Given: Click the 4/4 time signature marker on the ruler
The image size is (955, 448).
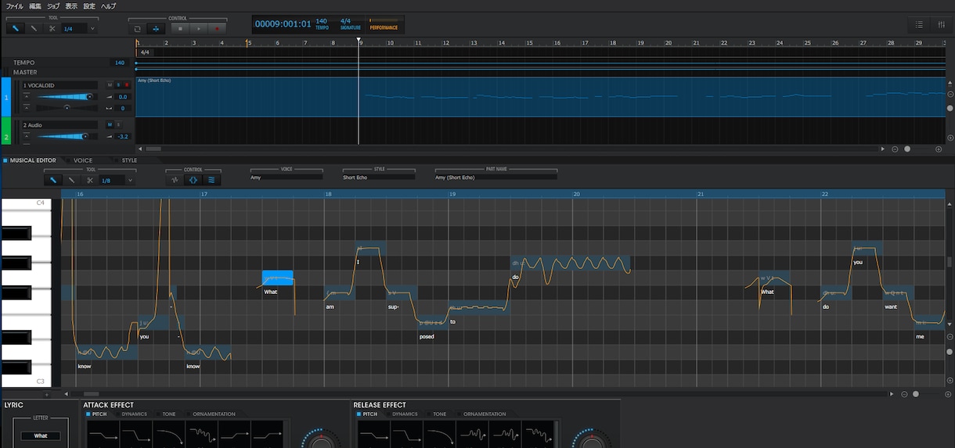Looking at the screenshot, I should (145, 52).
